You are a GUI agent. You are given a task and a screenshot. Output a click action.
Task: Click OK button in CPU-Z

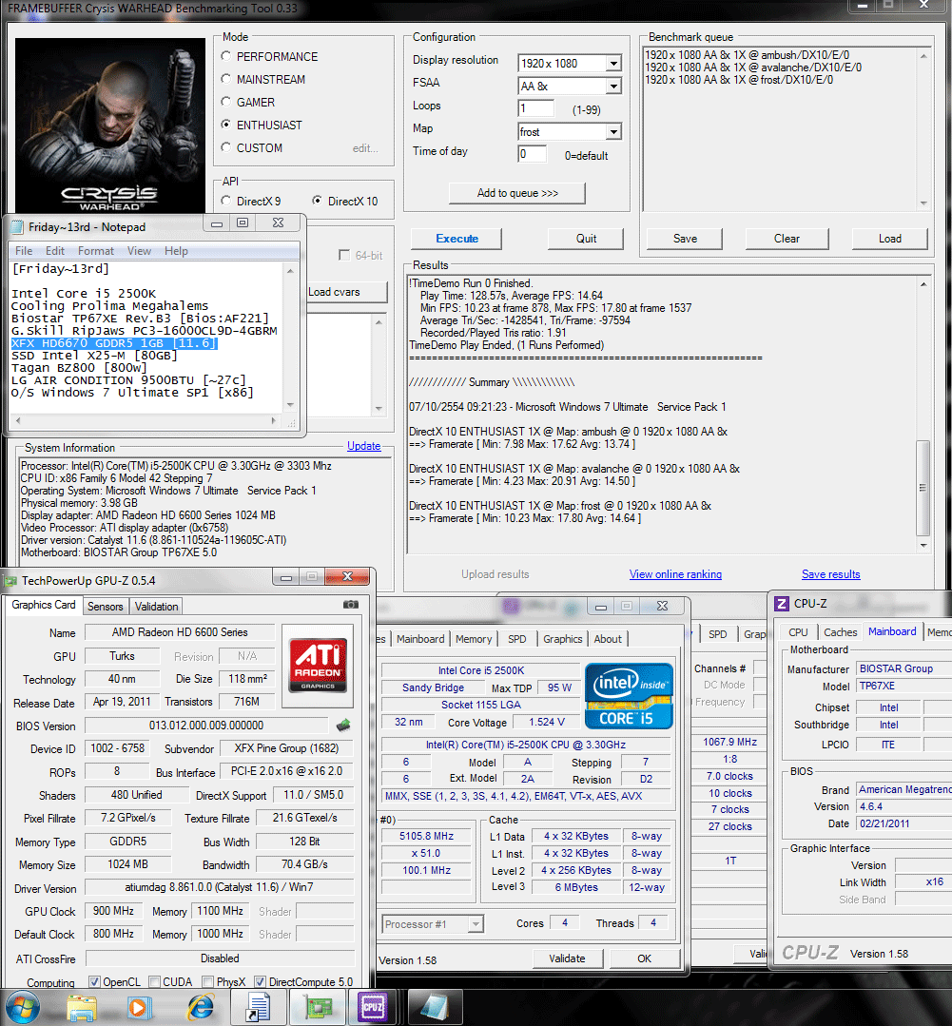(x=645, y=958)
